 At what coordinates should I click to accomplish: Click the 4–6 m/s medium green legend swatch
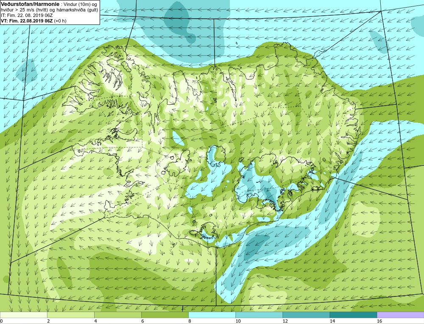tap(118, 315)
